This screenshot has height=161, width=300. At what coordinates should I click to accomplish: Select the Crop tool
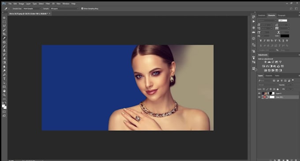tap(4, 34)
